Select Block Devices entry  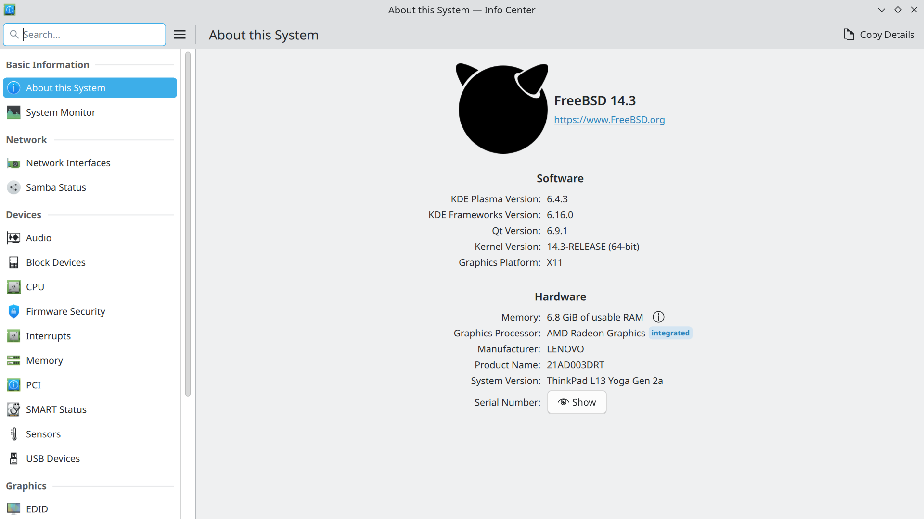point(55,262)
